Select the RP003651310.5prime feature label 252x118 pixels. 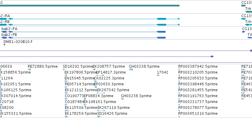198,114
